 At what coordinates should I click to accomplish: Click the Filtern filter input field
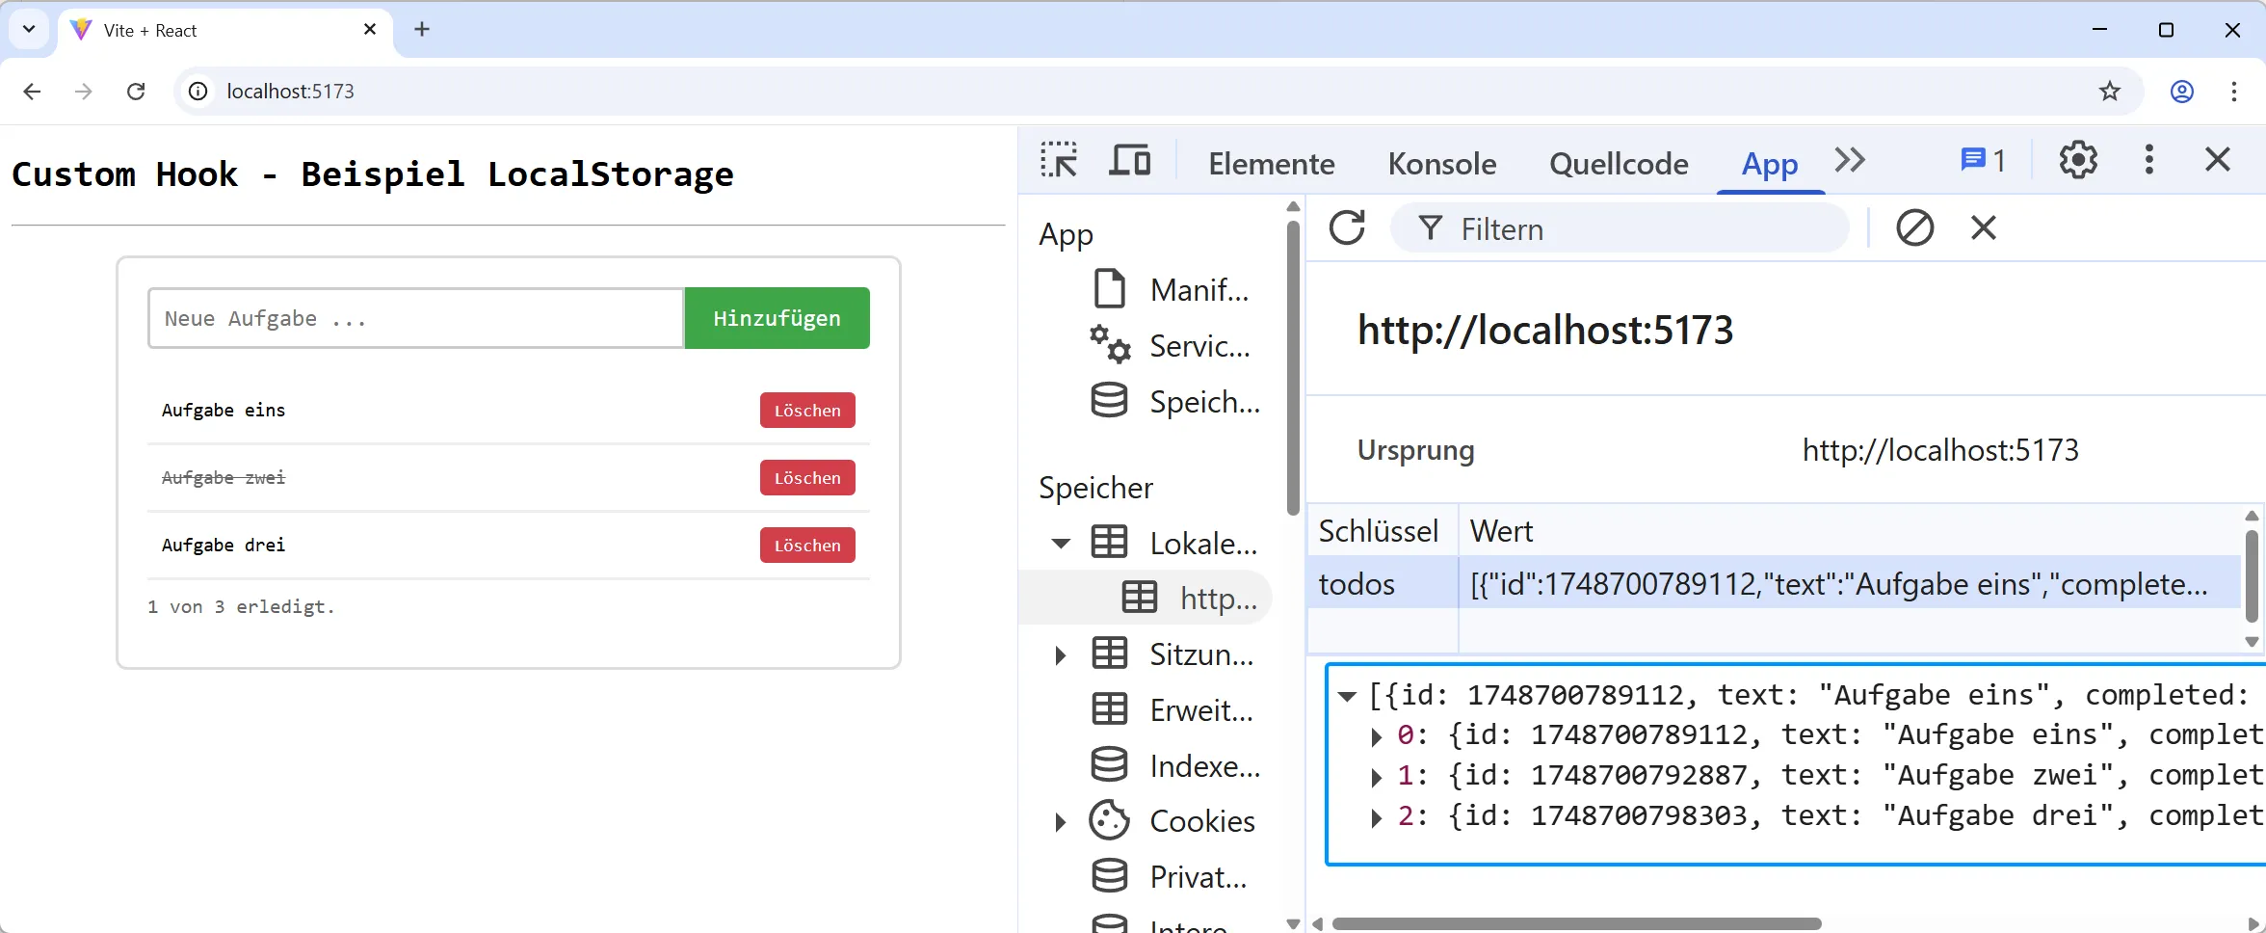pyautogui.click(x=1620, y=228)
